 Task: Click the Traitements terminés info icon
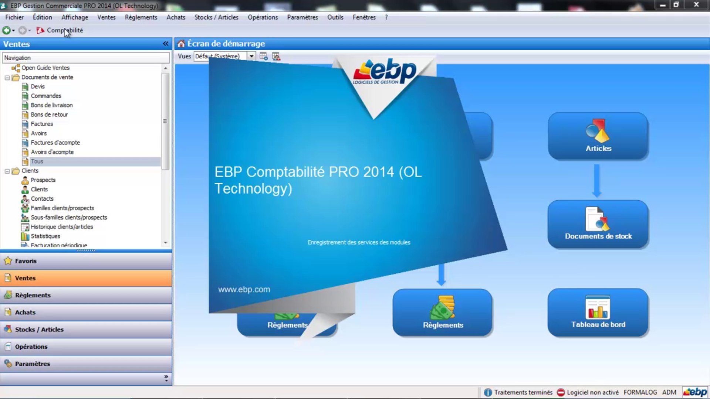coord(488,392)
